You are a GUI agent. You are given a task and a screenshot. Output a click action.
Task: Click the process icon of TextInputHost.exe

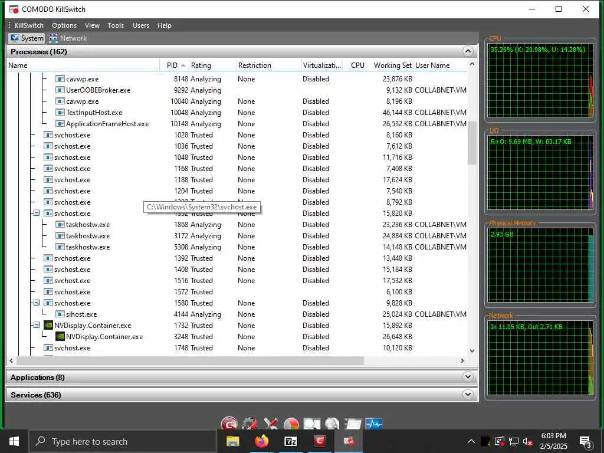tap(60, 113)
